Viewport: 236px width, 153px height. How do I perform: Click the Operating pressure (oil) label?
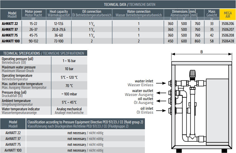click(18, 59)
